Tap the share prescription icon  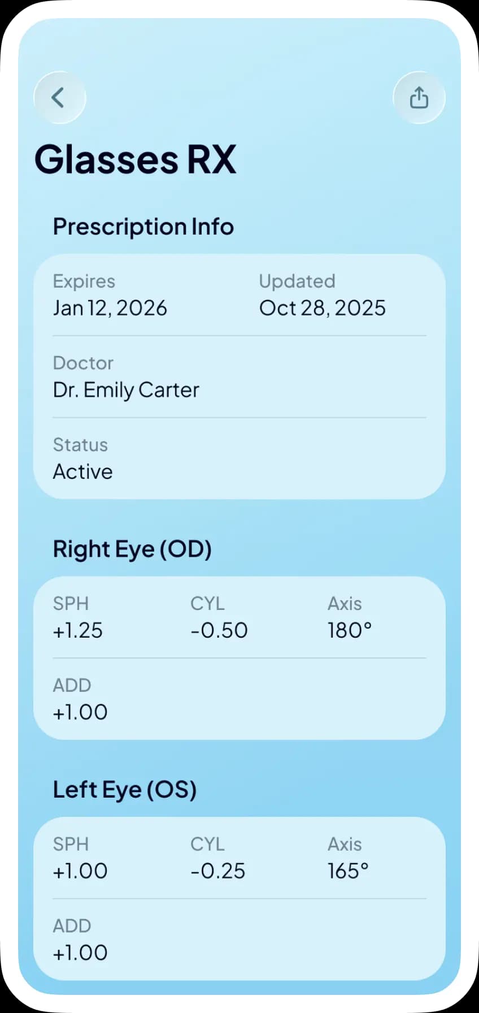(x=419, y=98)
